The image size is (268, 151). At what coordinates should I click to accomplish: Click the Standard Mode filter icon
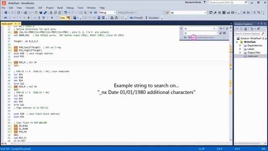[x=205, y=3]
